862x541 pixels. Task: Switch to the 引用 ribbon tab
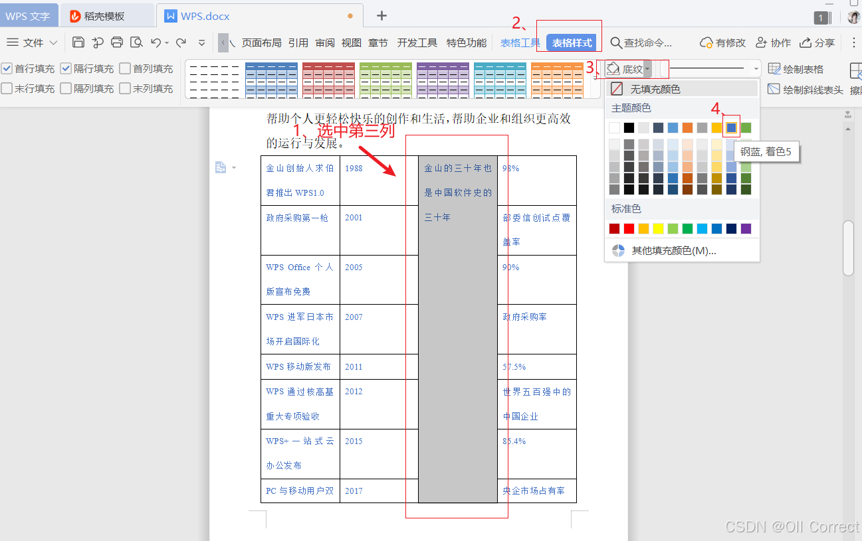tap(298, 42)
